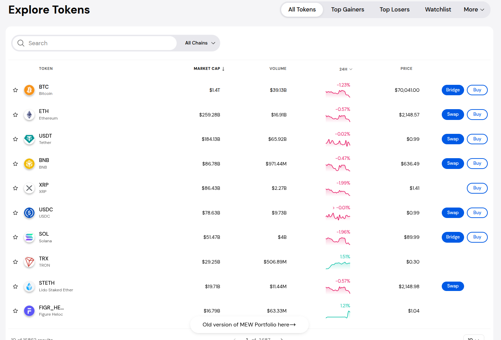501x340 pixels.
Task: Click the Buy button for USDC
Action: pos(477,213)
